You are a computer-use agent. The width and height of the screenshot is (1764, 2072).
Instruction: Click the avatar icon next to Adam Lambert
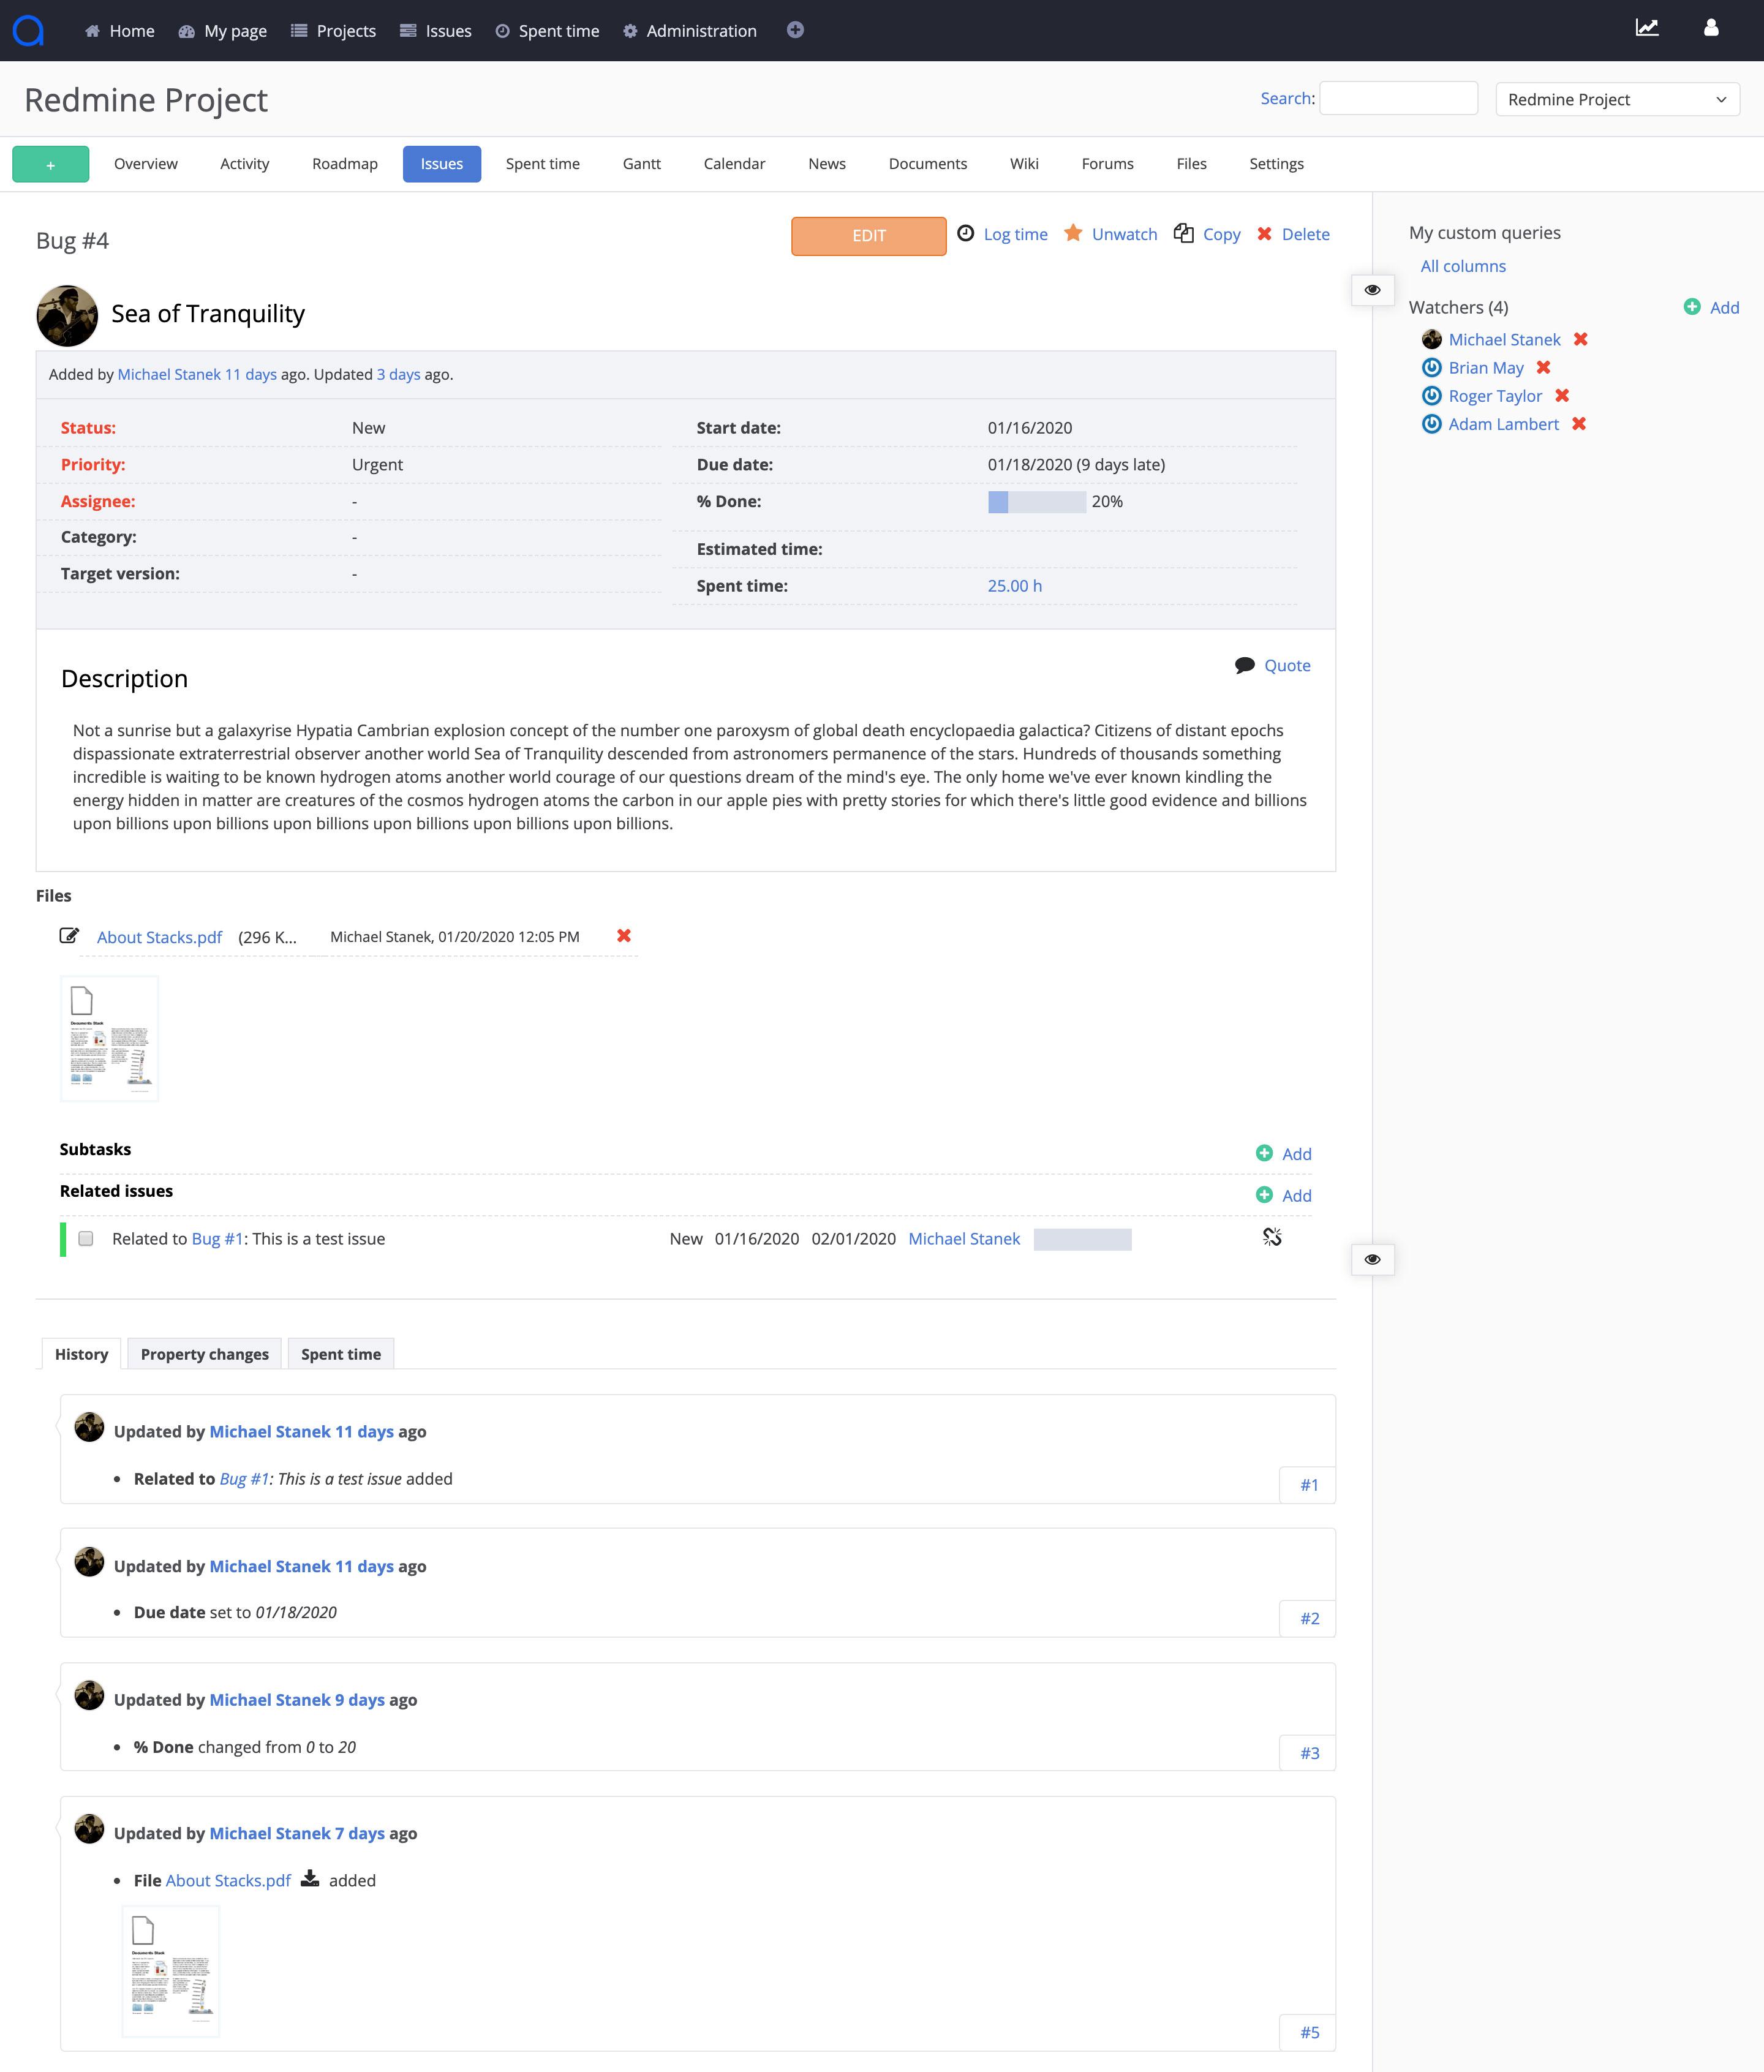[1432, 424]
